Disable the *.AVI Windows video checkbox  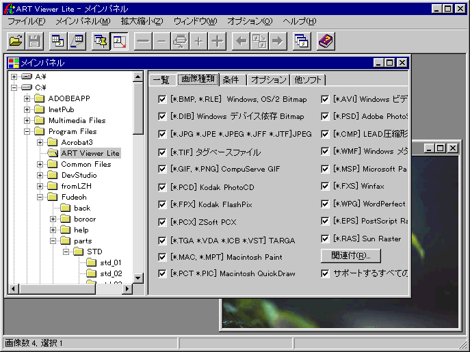[325, 99]
